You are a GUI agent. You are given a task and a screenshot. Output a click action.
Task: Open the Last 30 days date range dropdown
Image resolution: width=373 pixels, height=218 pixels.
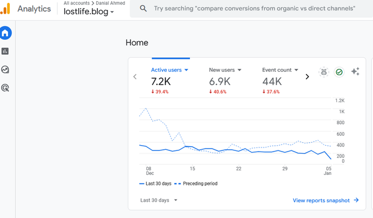[159, 200]
